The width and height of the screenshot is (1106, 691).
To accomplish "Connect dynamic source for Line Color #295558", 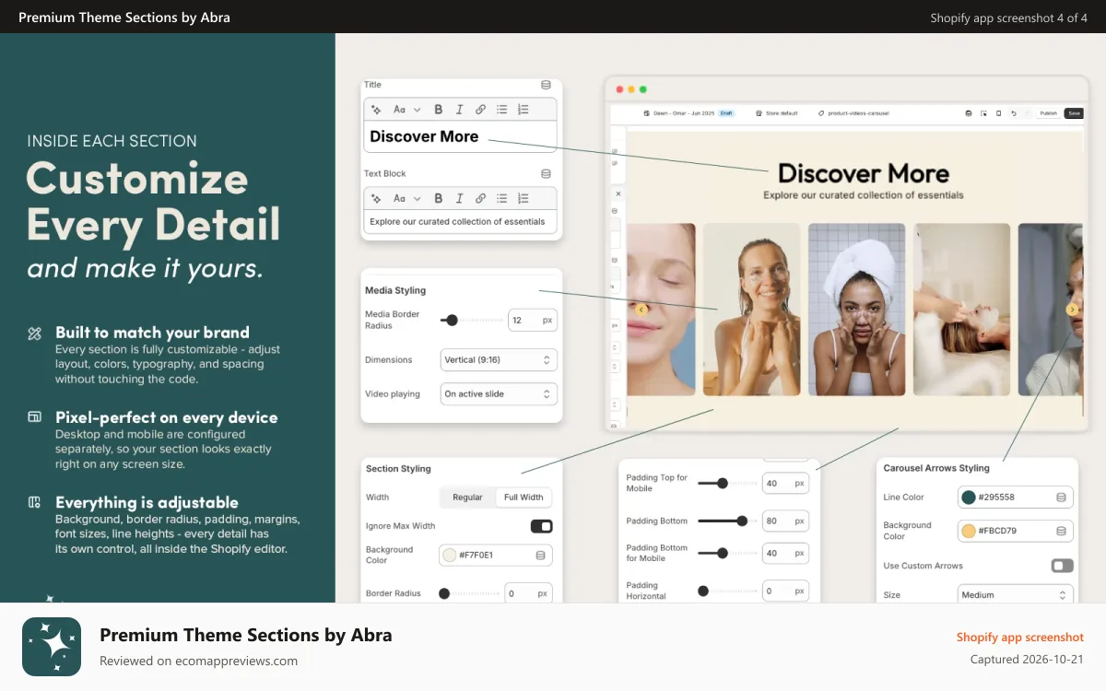I will coord(1061,498).
